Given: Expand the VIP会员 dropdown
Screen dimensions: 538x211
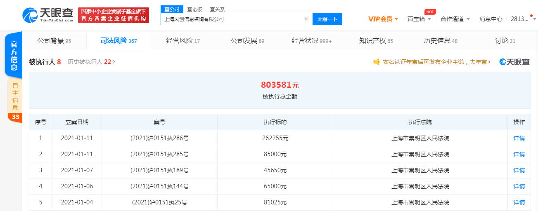Looking at the screenshot, I should 383,19.
